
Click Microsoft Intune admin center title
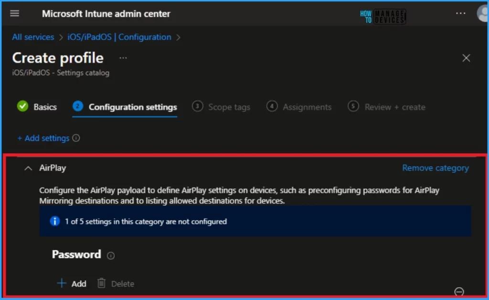tap(106, 14)
